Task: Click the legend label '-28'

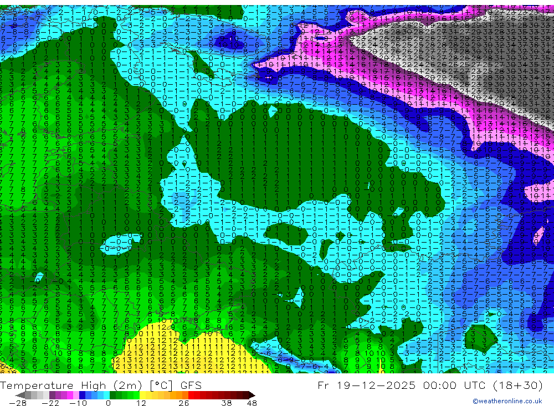Action: click(x=18, y=403)
